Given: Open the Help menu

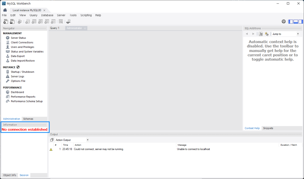Looking at the screenshot, I should tap(98, 15).
